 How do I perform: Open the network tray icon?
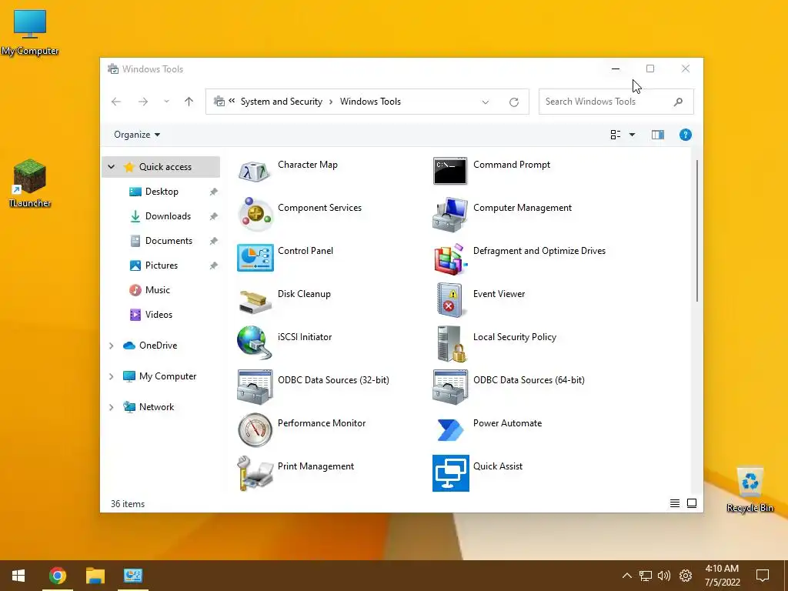tap(646, 576)
